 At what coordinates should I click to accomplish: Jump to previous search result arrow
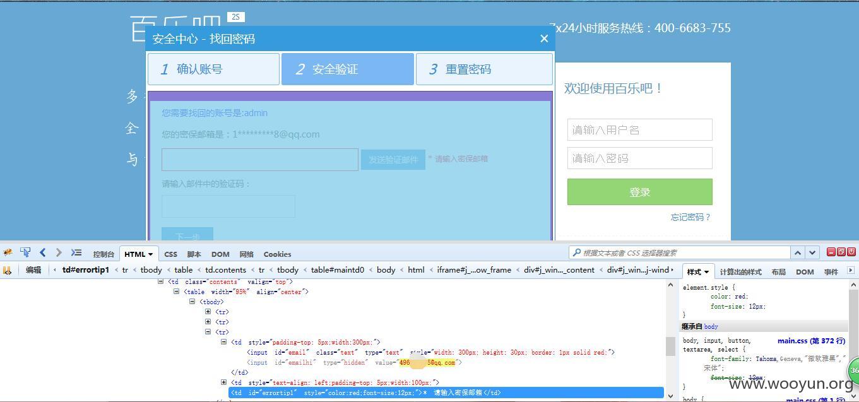[x=798, y=252]
